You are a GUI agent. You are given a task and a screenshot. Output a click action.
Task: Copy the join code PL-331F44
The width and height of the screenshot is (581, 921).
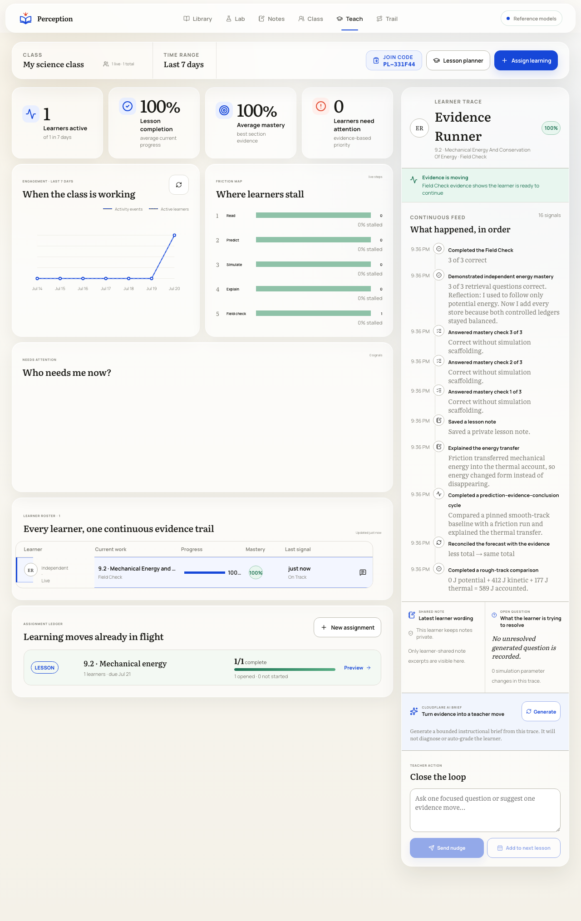[x=394, y=60]
